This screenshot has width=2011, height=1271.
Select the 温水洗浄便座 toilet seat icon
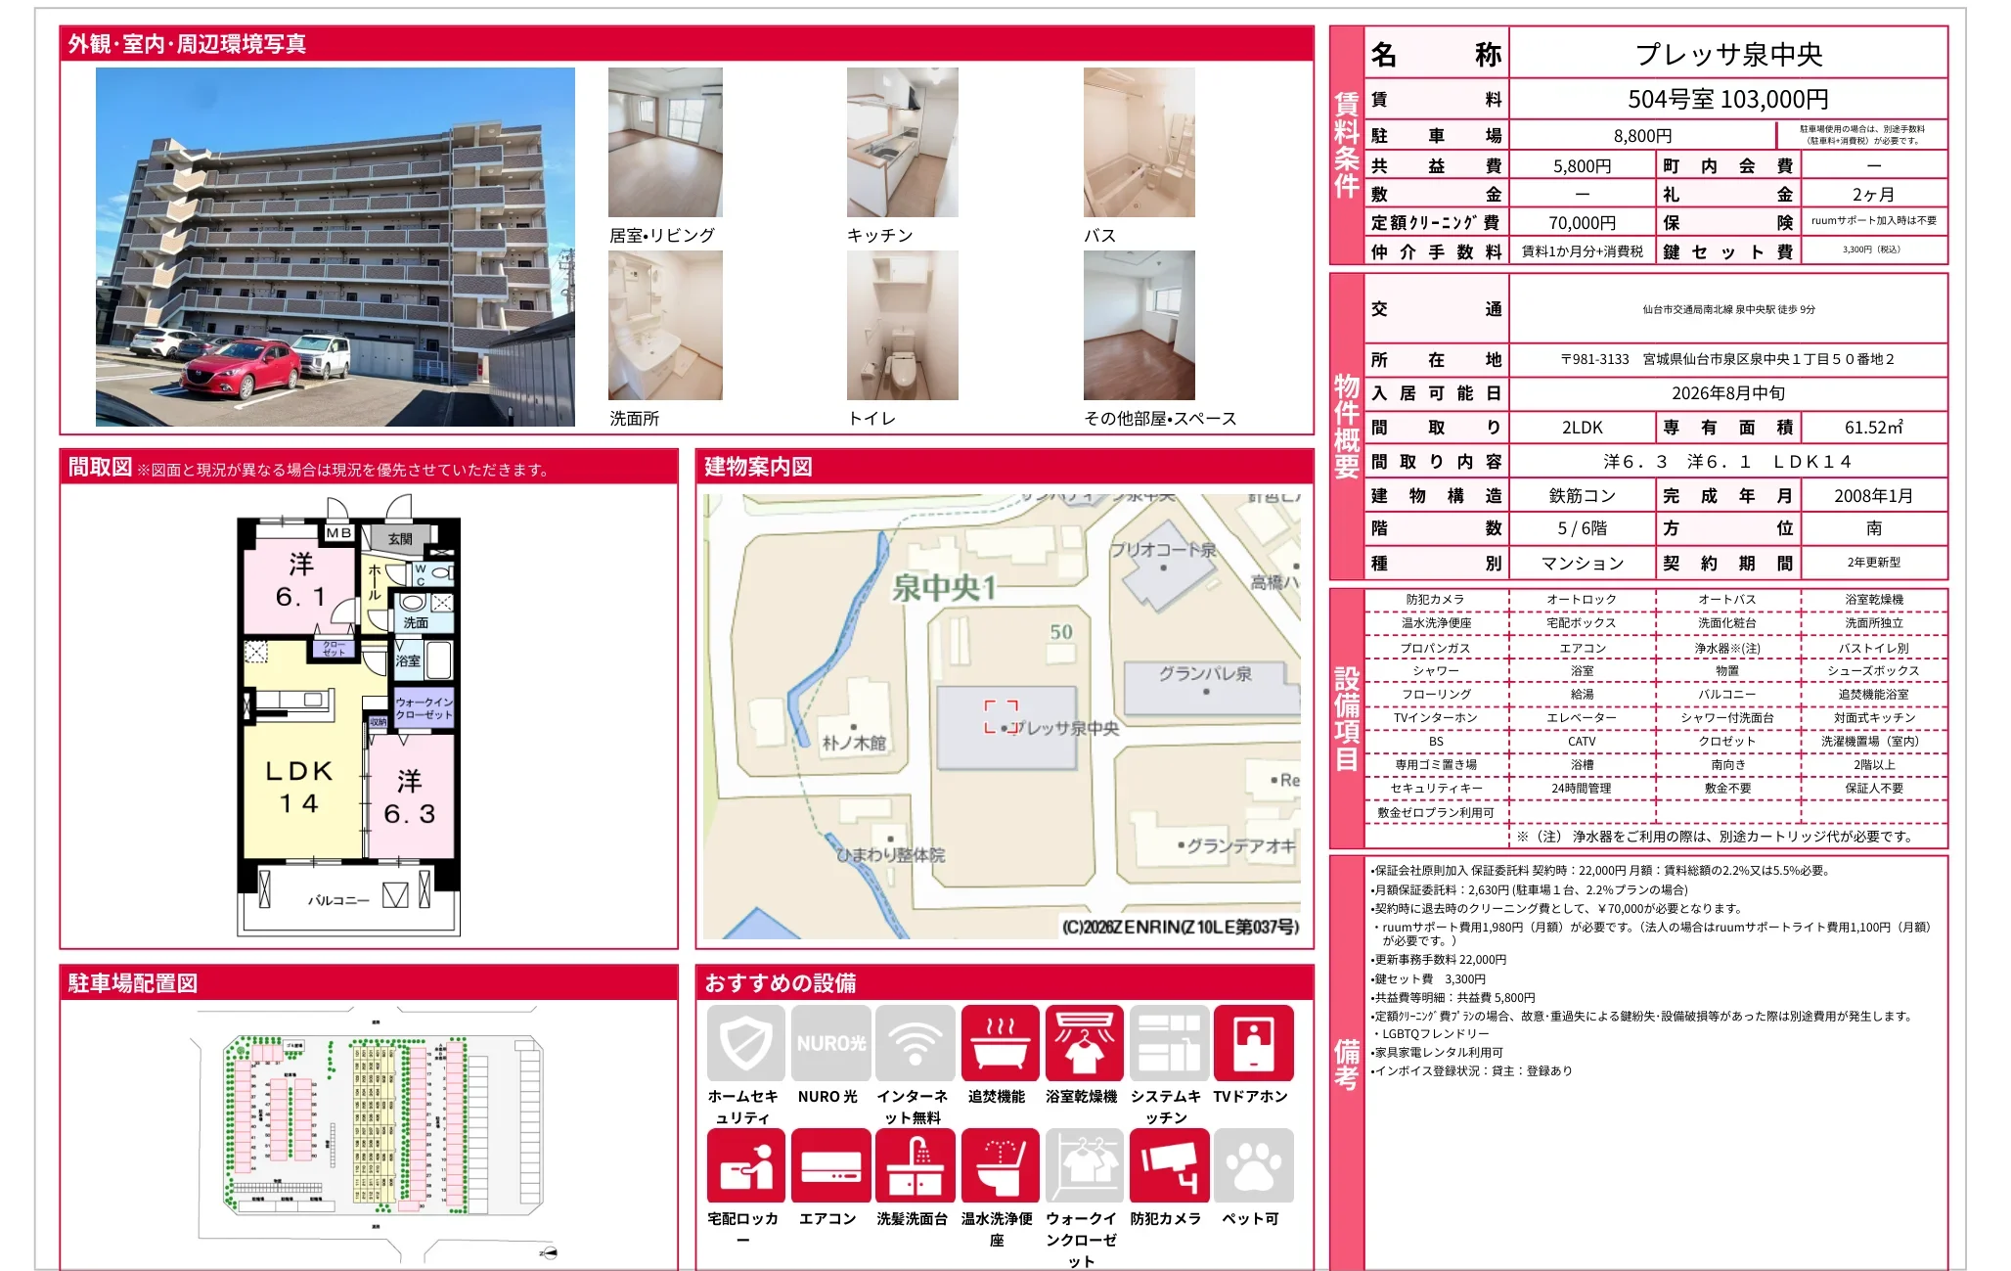click(x=1000, y=1165)
